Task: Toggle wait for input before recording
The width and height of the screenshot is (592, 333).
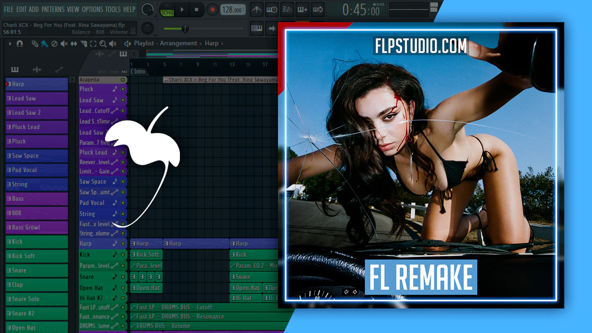Action: (272, 9)
